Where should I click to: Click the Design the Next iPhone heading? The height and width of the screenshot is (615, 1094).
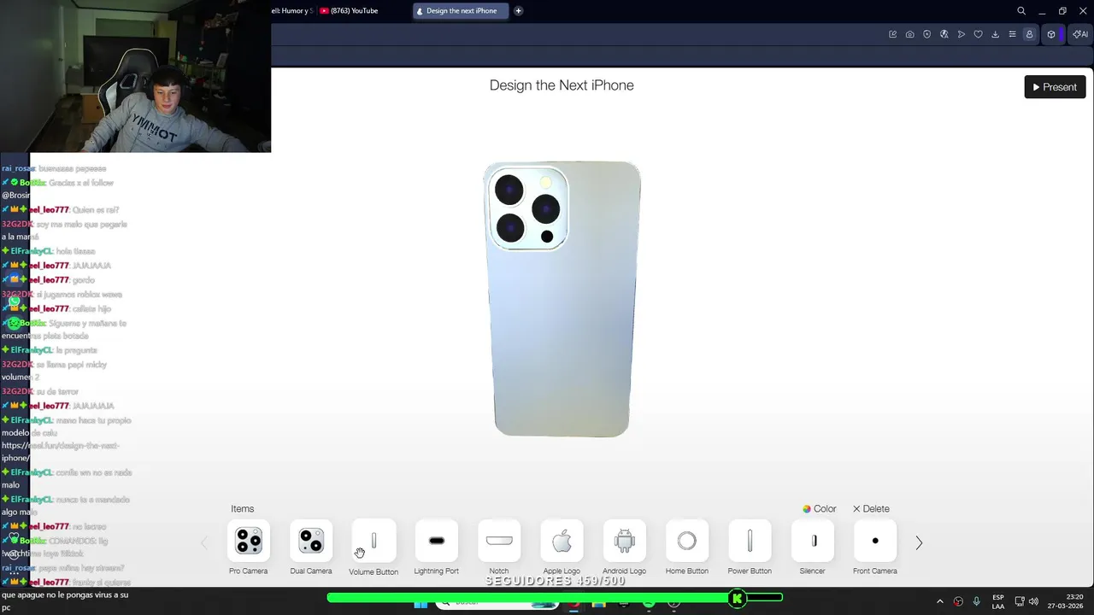pos(562,85)
